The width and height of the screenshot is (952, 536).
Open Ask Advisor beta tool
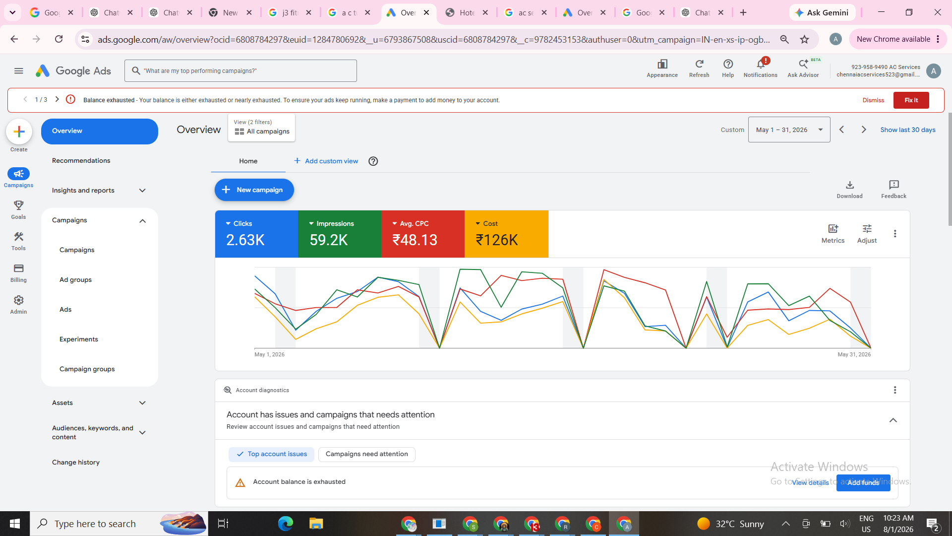803,68
